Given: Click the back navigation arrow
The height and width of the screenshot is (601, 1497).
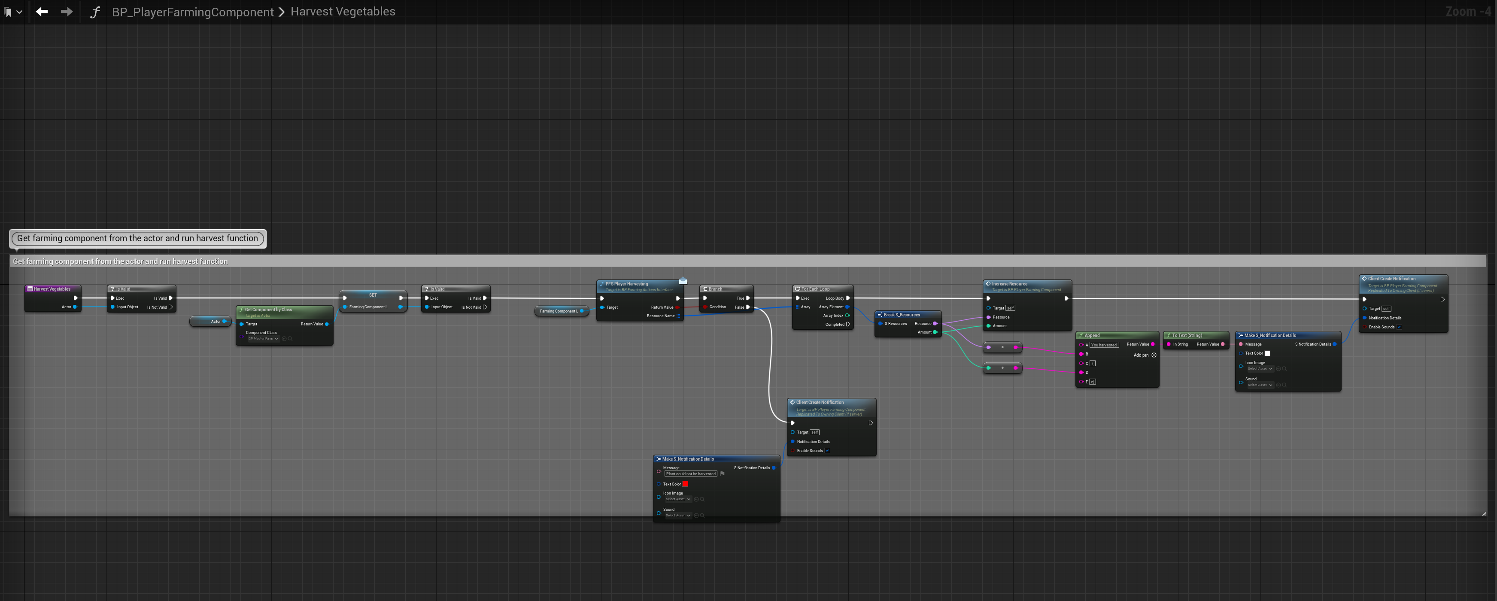Looking at the screenshot, I should pos(41,12).
